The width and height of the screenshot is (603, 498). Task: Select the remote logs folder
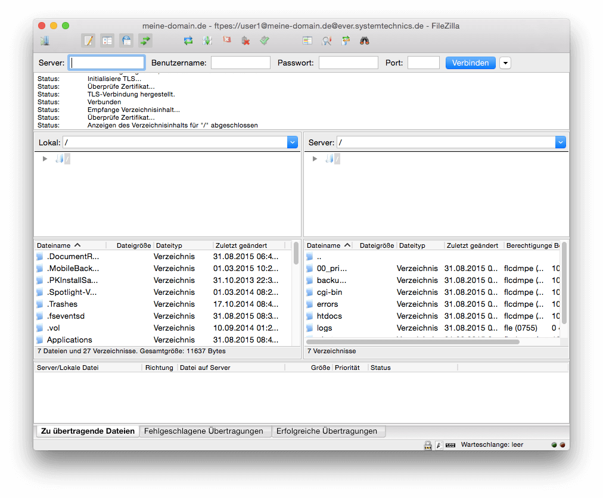pyautogui.click(x=432, y=328)
